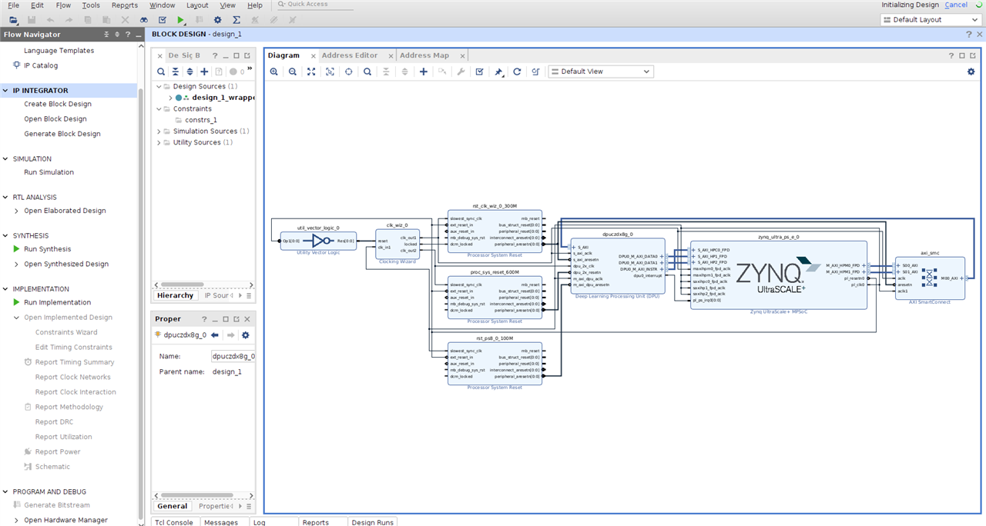Click the optimize routing icon after refresh
This screenshot has height=526, width=986.
pos(535,72)
